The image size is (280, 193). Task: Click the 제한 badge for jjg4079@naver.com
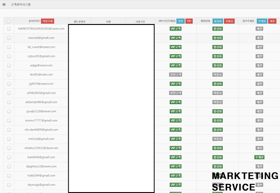coord(259,84)
